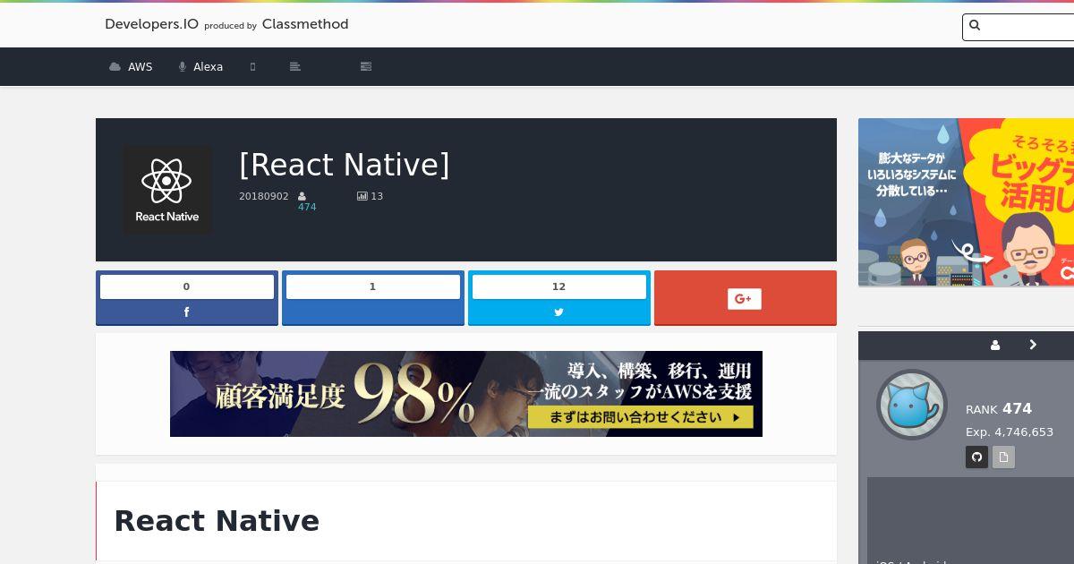
Task: Select the author profile person tab
Action: click(x=995, y=345)
